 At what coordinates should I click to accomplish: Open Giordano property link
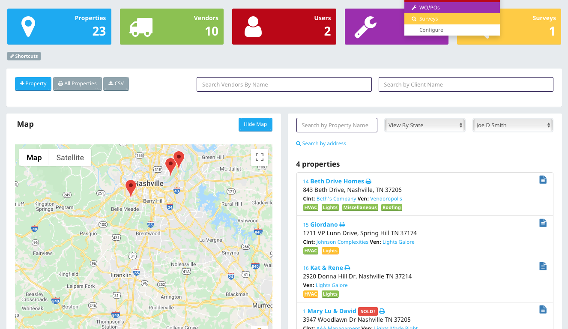point(324,224)
